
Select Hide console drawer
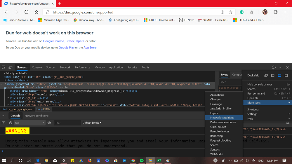click(267, 84)
